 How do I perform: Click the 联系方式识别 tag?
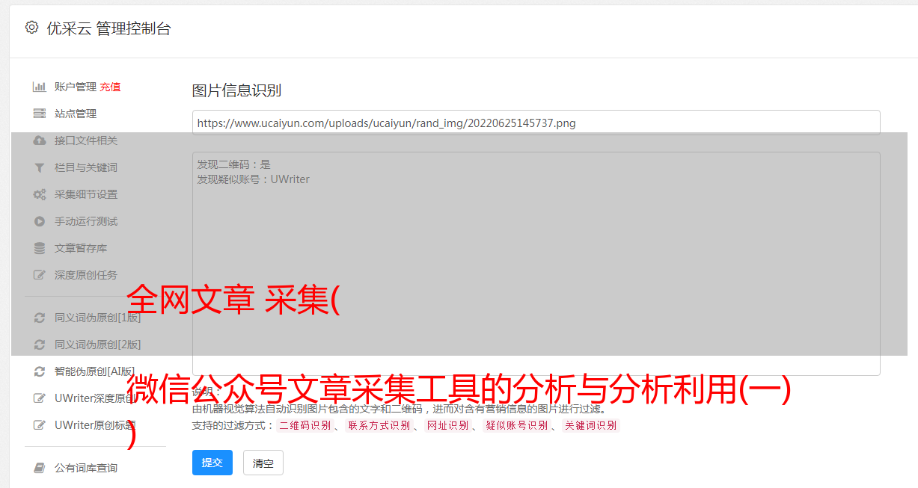pos(379,425)
